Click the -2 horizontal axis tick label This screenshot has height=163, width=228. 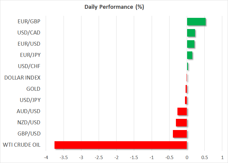pyautogui.click(x=116, y=158)
